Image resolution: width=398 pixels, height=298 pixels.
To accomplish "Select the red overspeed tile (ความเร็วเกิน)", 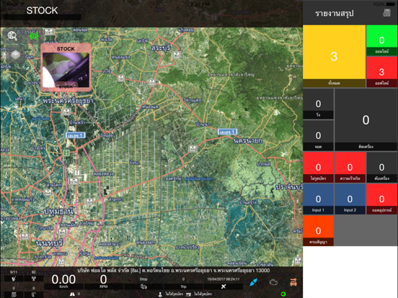I will 350,167.
